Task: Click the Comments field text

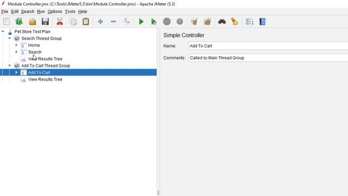Action: click(x=217, y=58)
